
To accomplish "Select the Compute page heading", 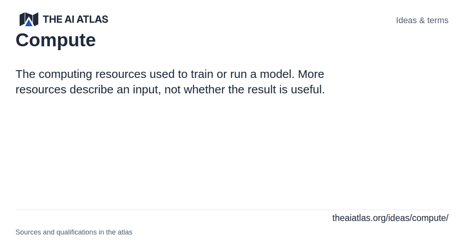I will point(56,40).
